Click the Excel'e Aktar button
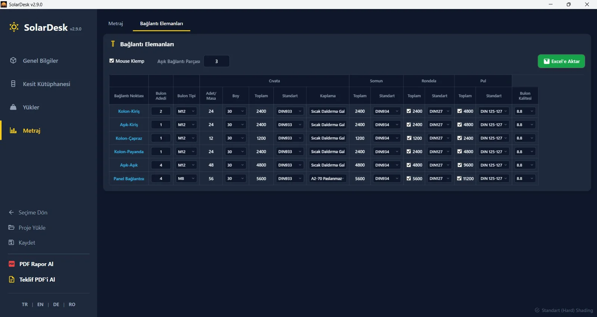 pyautogui.click(x=561, y=61)
